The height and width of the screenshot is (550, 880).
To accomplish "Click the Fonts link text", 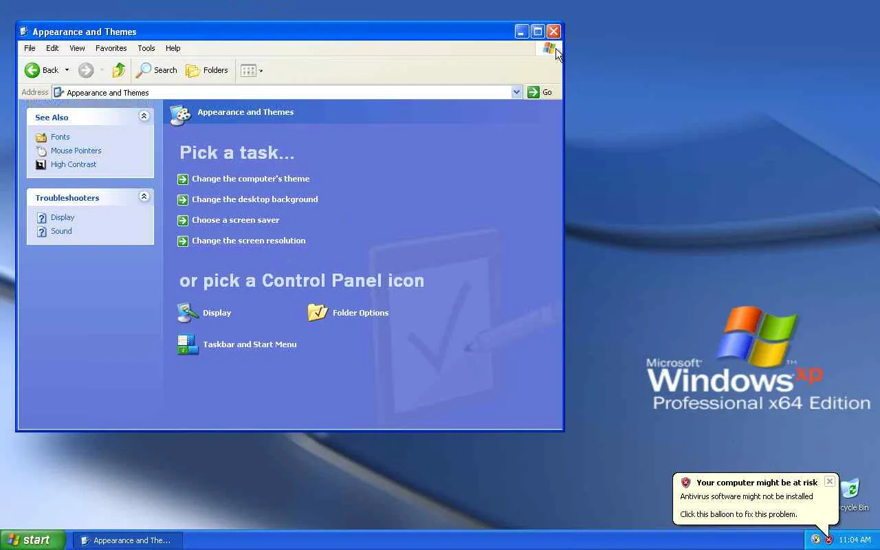I will pyautogui.click(x=60, y=137).
